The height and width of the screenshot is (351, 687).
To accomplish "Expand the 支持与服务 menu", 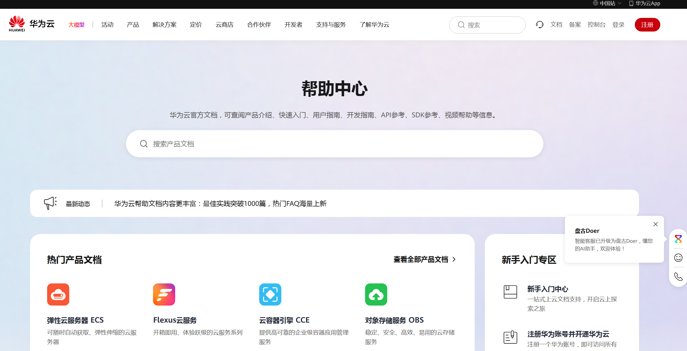I will (330, 25).
